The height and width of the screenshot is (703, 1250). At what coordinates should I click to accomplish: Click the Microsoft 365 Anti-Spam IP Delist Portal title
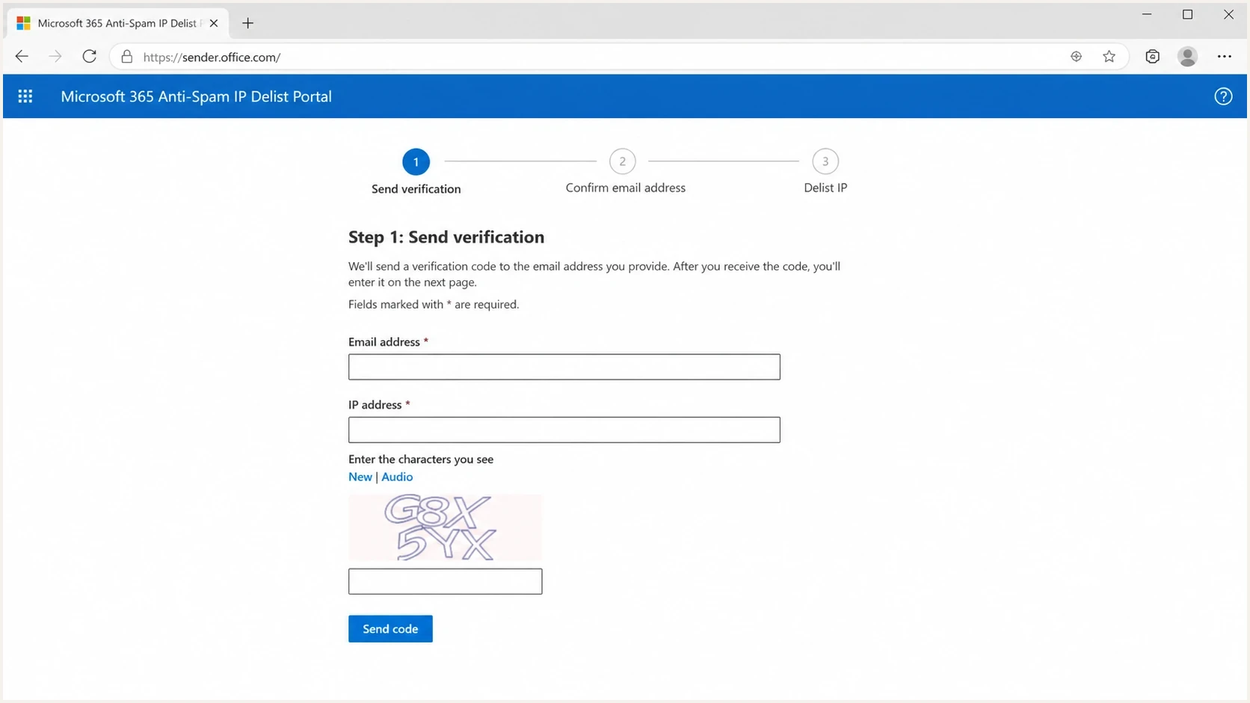(196, 96)
